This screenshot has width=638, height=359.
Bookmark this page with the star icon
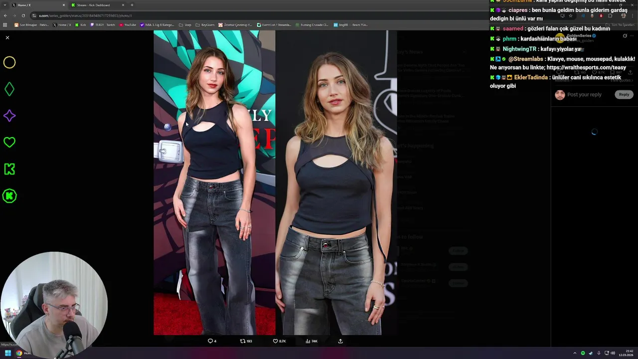pos(571,15)
